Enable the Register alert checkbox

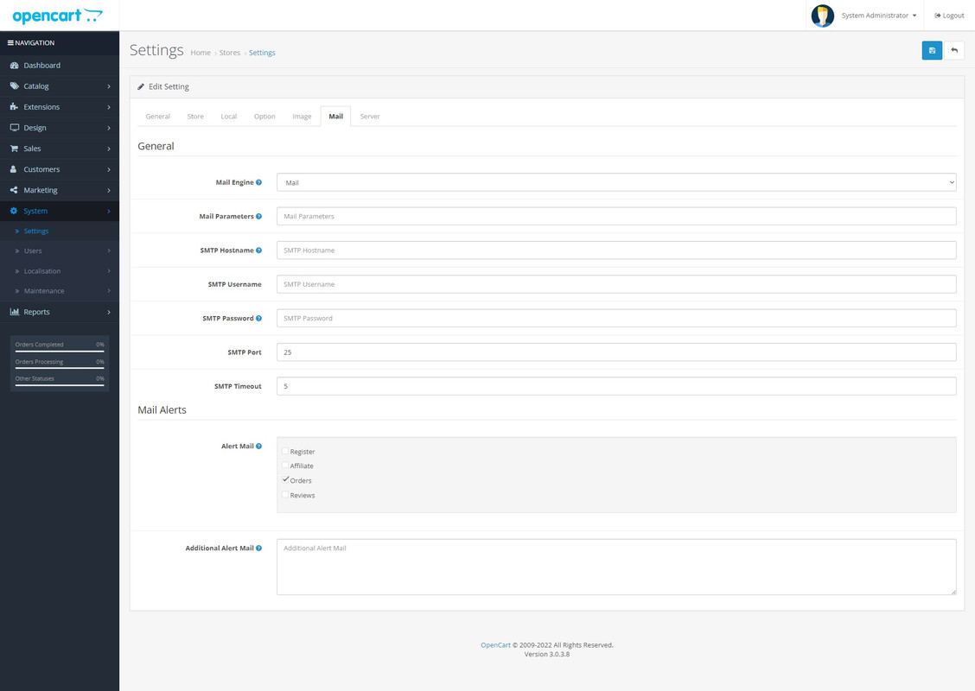[x=285, y=451]
